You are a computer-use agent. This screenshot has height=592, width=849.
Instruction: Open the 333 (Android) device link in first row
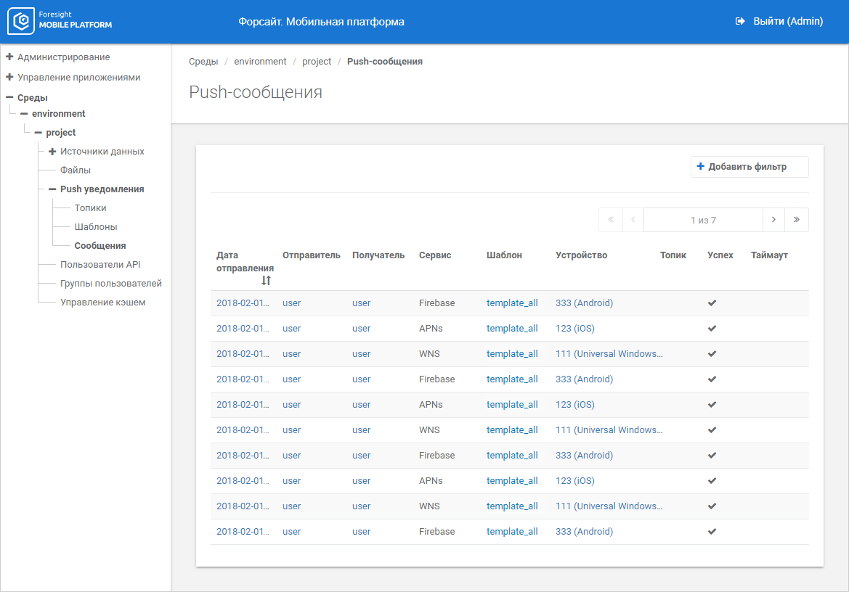pos(584,303)
